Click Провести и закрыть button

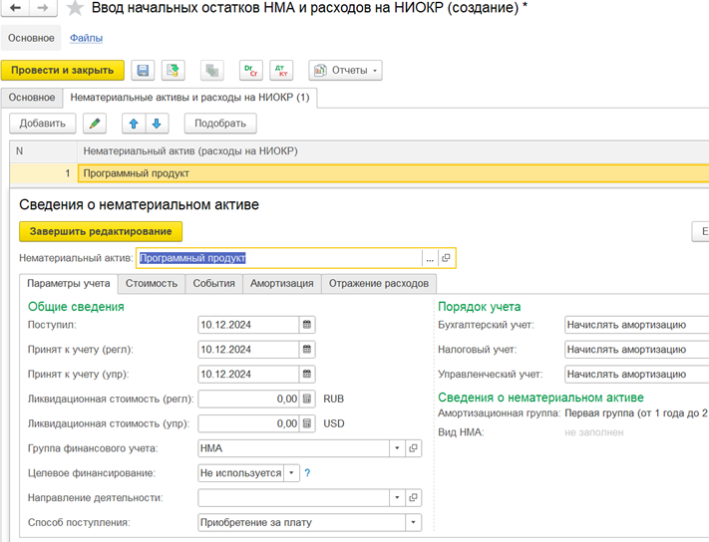click(63, 71)
